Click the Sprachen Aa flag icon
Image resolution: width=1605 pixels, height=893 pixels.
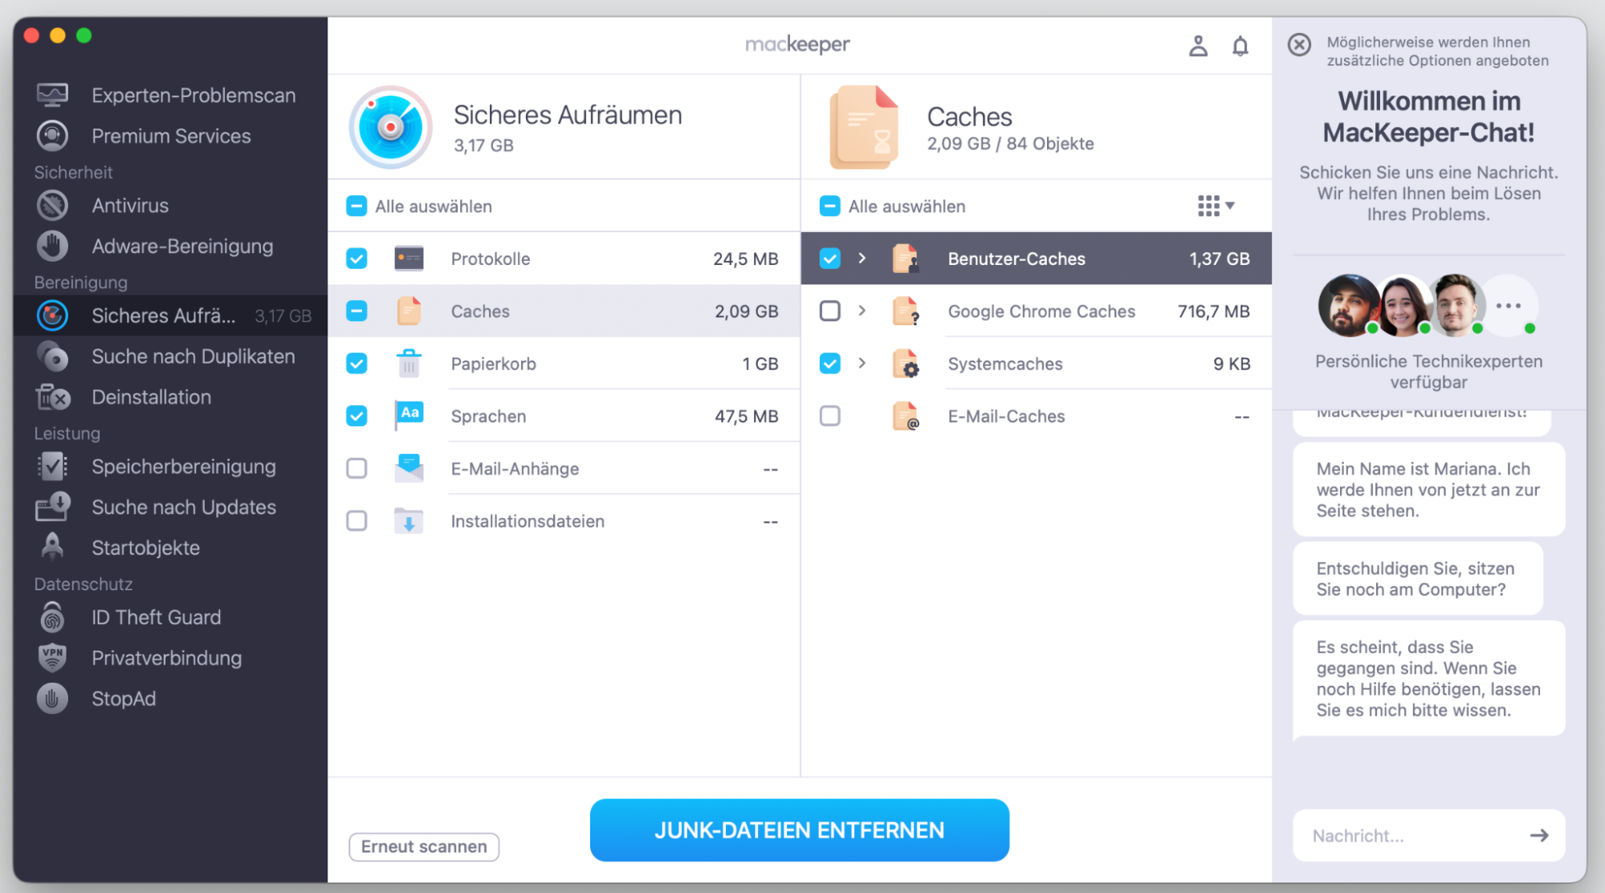pos(409,415)
